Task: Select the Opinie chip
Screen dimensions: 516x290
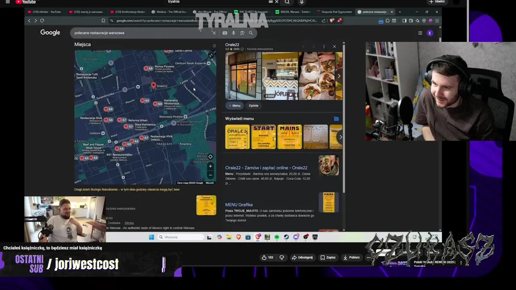Action: pos(254,106)
